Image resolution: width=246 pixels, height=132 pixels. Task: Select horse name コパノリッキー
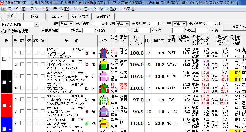pos(58,123)
